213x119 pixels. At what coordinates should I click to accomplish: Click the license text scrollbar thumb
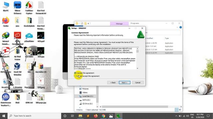(x=137, y=51)
